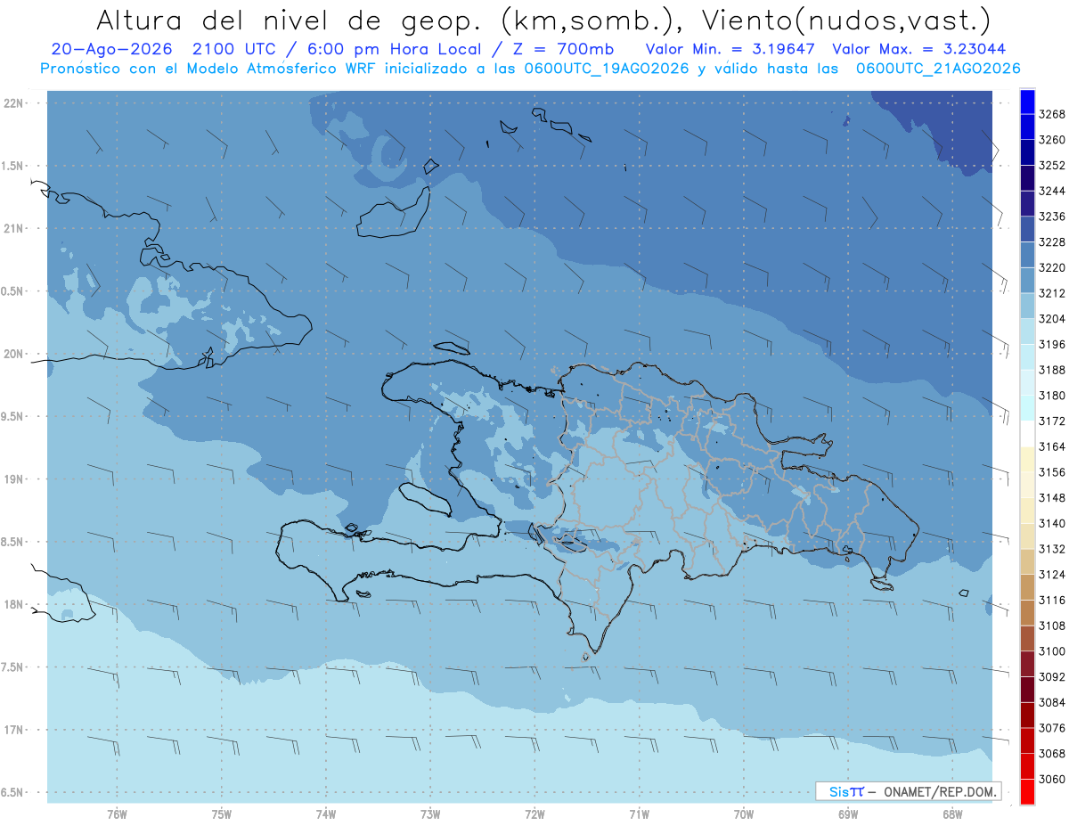
Task: Click the 'ONAMET/REP.DOM.' credit label
Action: [x=941, y=791]
